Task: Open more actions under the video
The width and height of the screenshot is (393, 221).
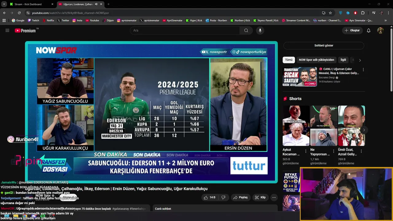Action: pos(274,197)
